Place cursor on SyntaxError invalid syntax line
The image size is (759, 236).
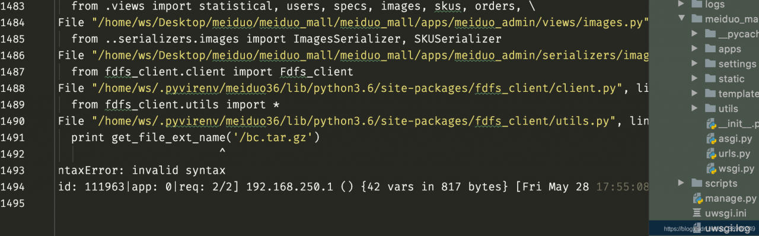142,171
